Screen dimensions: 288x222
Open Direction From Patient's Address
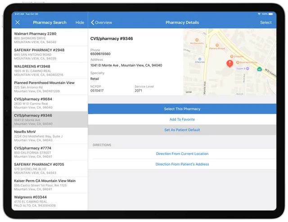182,164
